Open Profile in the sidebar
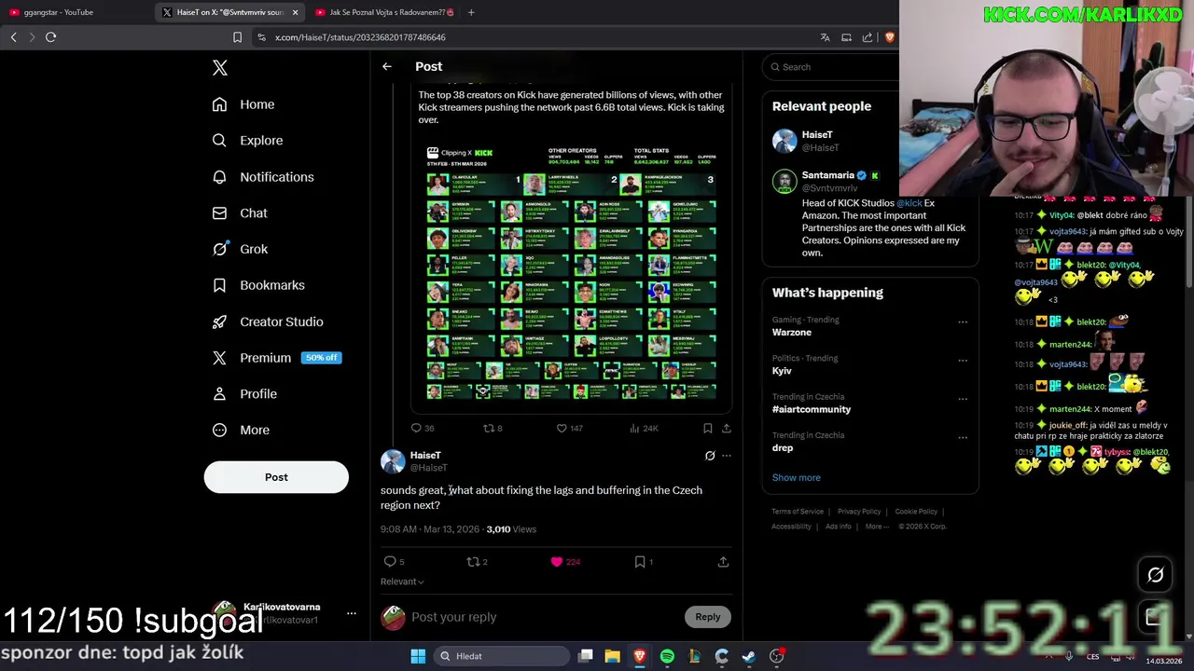The height and width of the screenshot is (671, 1194). 244,394
